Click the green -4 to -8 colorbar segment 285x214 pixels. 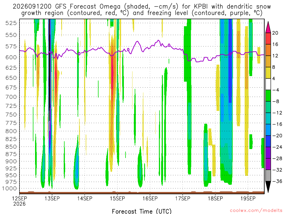click(268, 96)
